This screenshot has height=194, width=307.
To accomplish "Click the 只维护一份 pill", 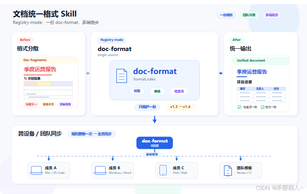I will (147, 107).
